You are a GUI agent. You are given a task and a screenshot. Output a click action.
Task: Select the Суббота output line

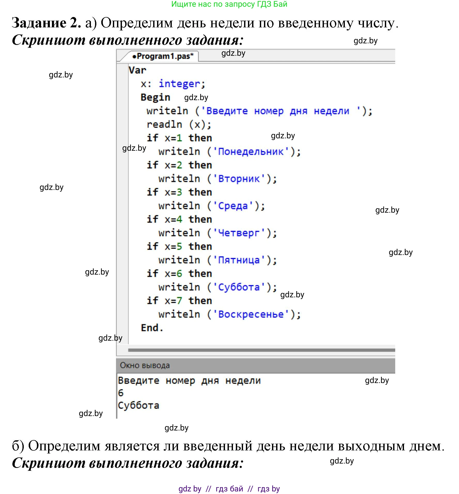pyautogui.click(x=139, y=405)
